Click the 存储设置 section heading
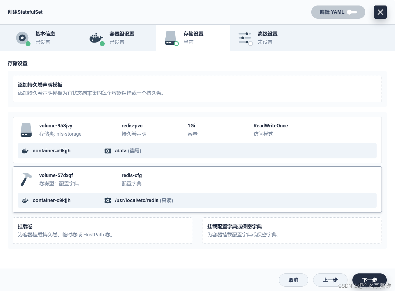 click(18, 63)
